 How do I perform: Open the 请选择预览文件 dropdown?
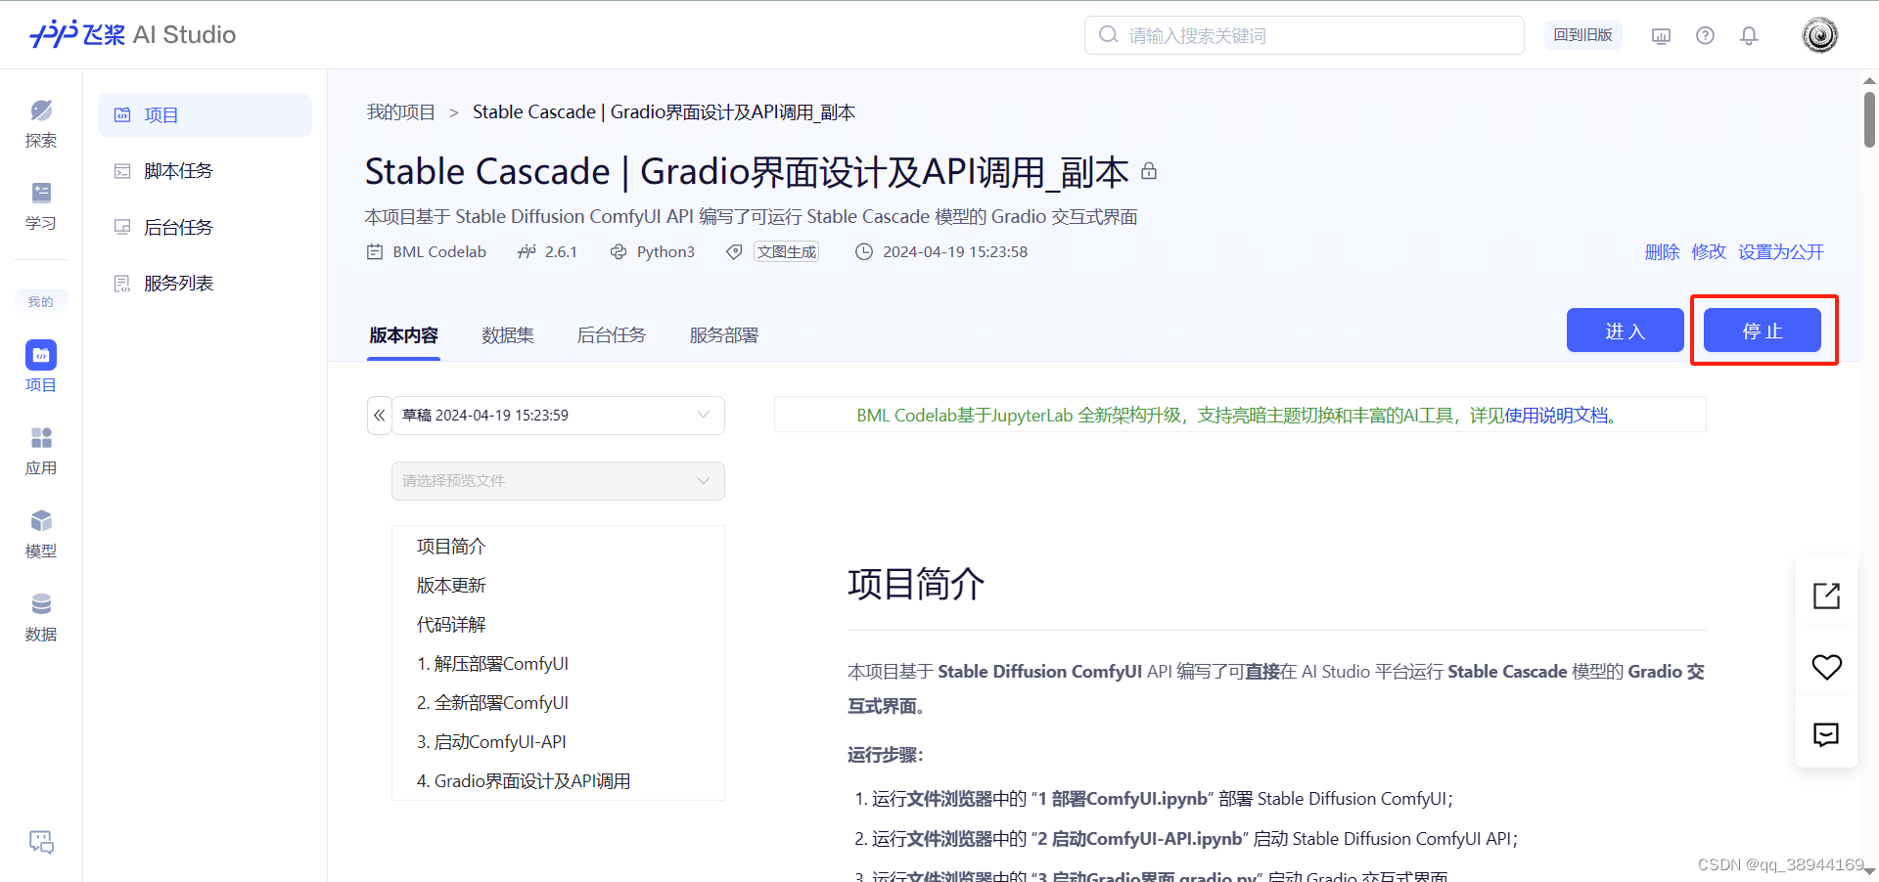pyautogui.click(x=558, y=481)
